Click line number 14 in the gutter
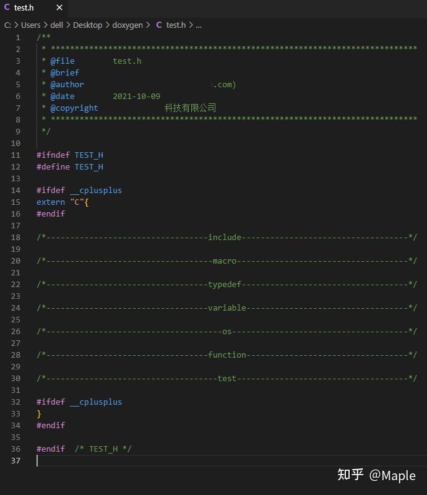427x495 pixels. (x=15, y=190)
